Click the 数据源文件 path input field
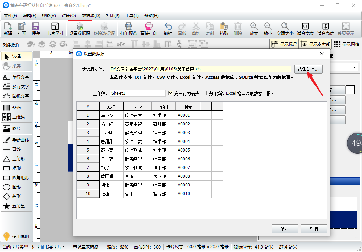This screenshot has height=252, width=362. click(200, 69)
